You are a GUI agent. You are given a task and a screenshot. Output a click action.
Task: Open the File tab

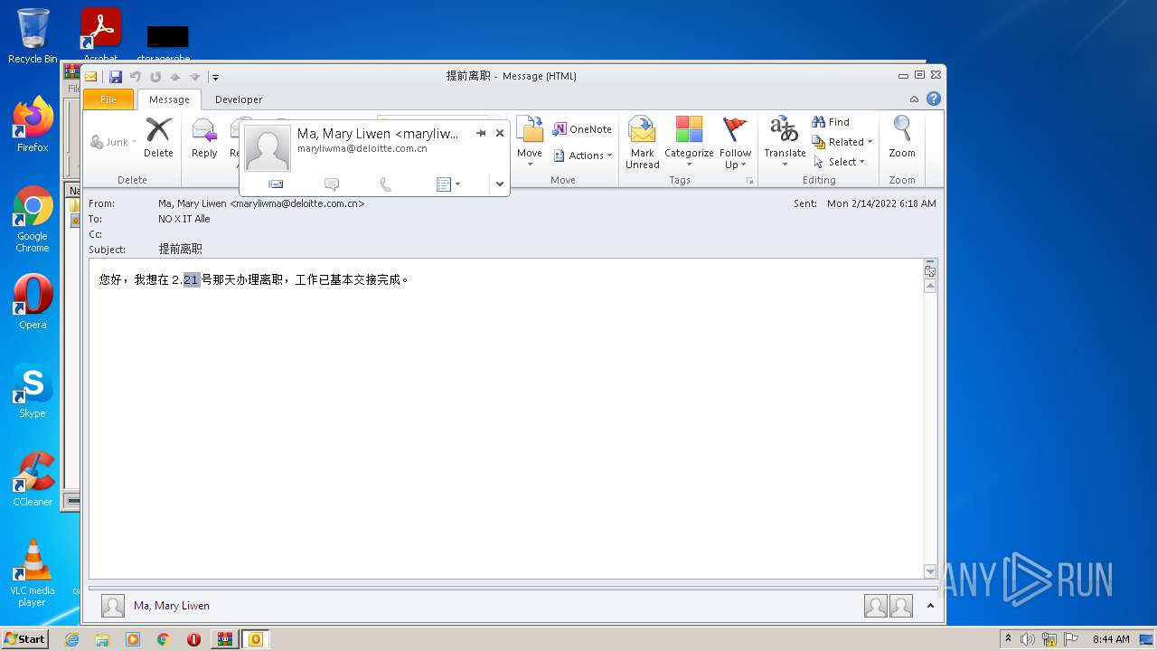pos(108,99)
